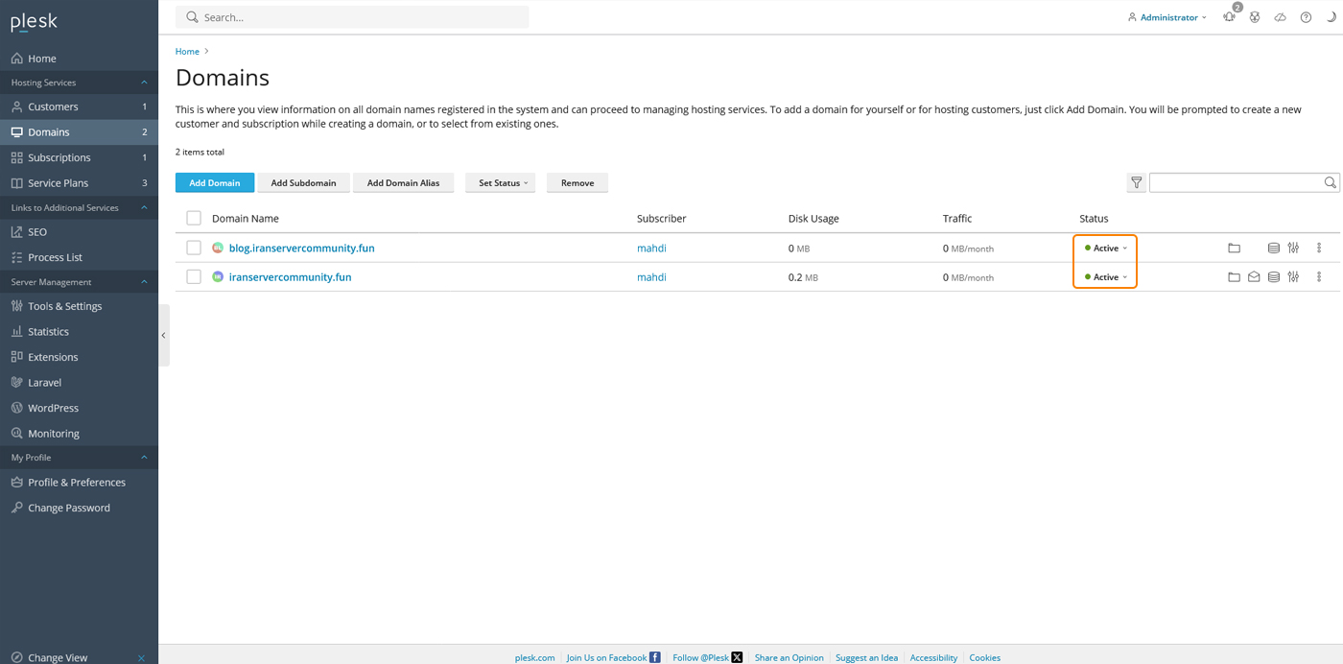The width and height of the screenshot is (1343, 664).
Task: Open file manager for blog.iranservercommunity.fun
Action: (1234, 249)
